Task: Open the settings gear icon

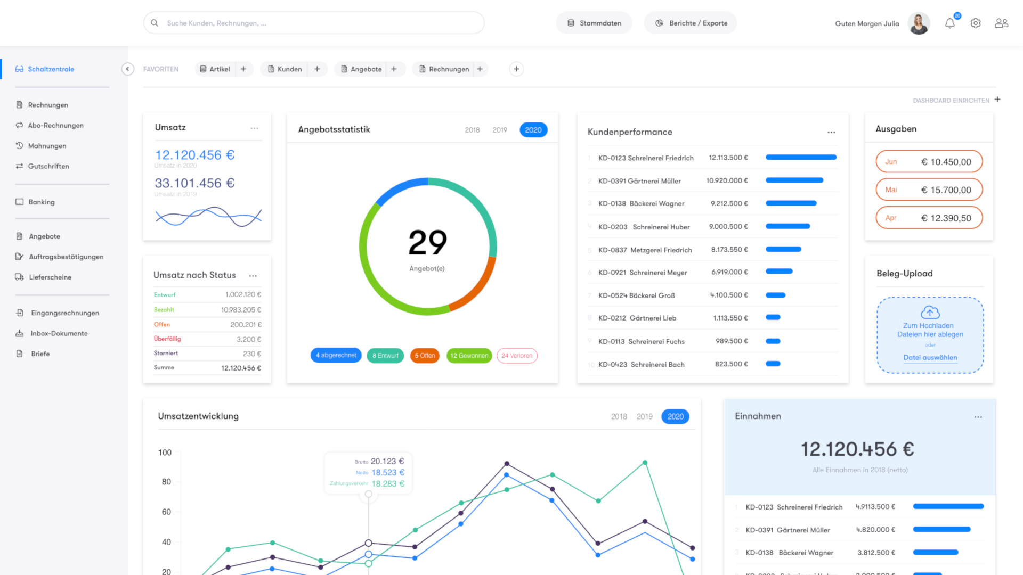Action: (x=976, y=23)
